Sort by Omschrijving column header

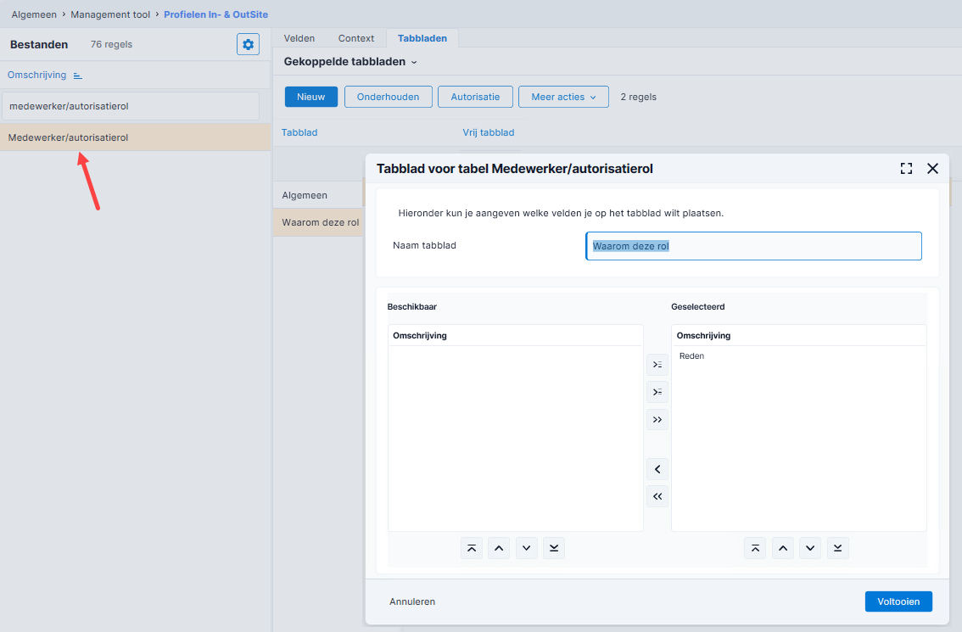(x=36, y=75)
